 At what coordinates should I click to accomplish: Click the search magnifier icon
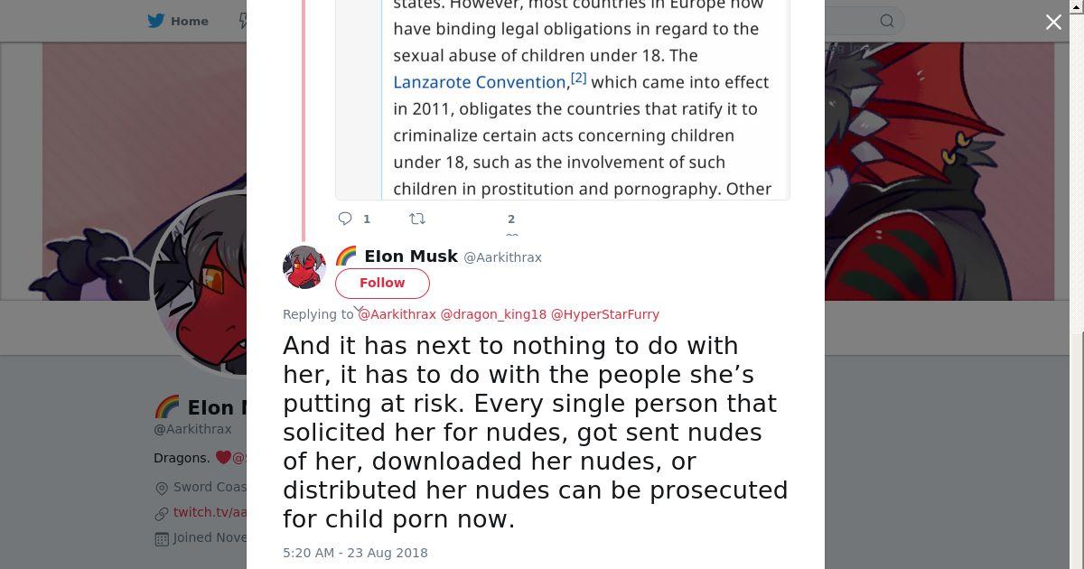(887, 21)
